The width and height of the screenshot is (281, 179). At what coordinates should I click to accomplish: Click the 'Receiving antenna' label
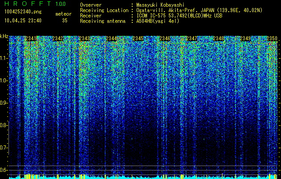coord(103,21)
